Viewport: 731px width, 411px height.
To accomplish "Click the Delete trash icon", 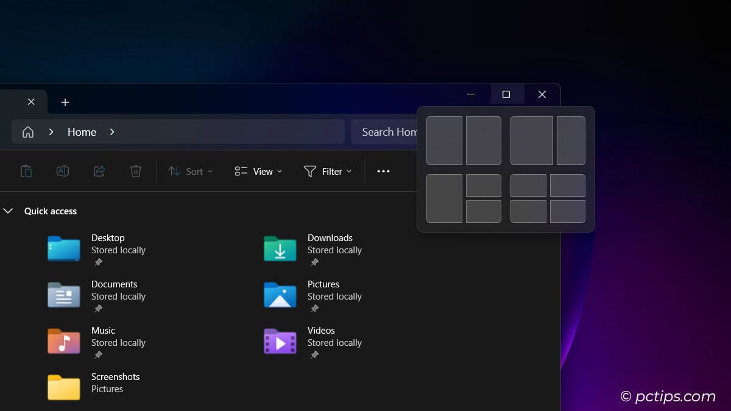I will (136, 171).
